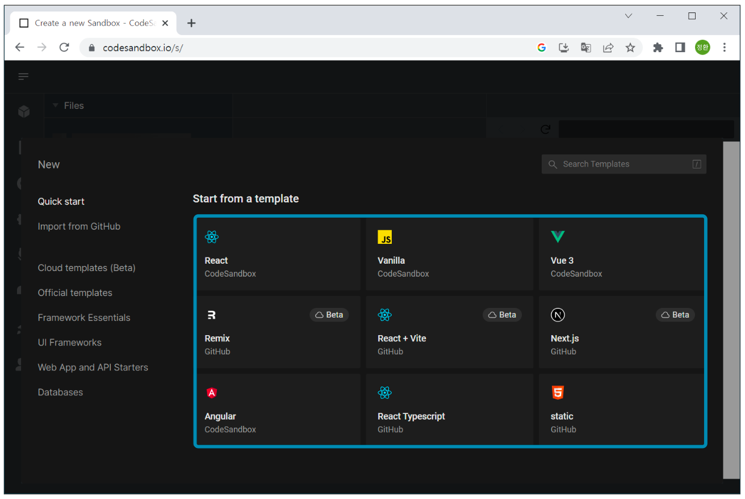745x499 pixels.
Task: Open Web App and API Starters
Action: [93, 367]
